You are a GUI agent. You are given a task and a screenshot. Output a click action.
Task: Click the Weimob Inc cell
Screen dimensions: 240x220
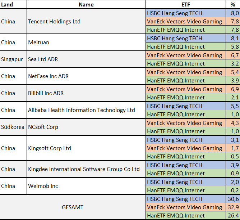coord(43,186)
